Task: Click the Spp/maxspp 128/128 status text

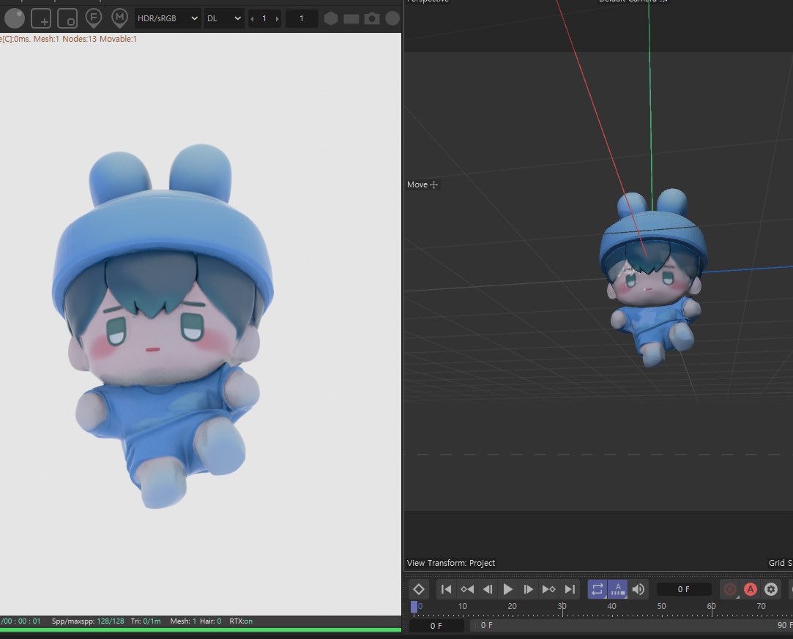Action: pyautogui.click(x=88, y=621)
